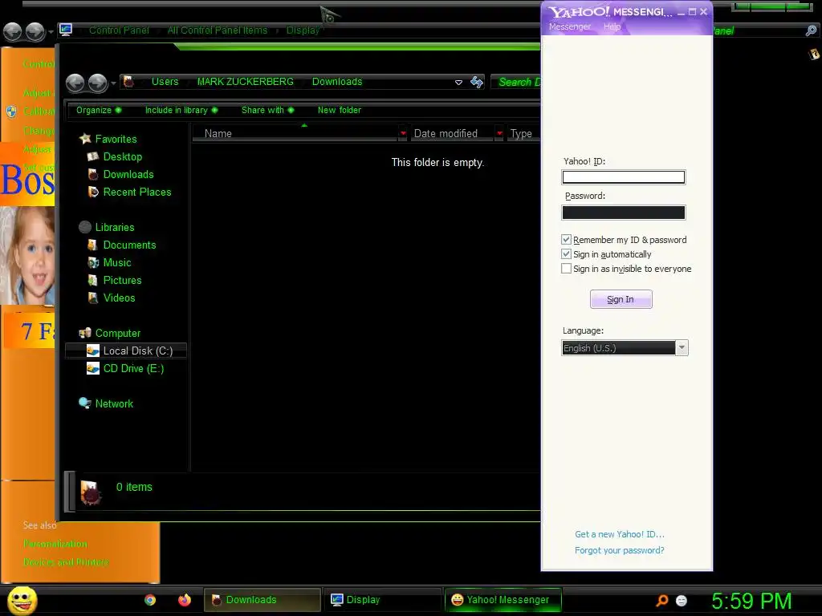This screenshot has width=822, height=616.
Task: Open the Music library icon
Action: [93, 262]
